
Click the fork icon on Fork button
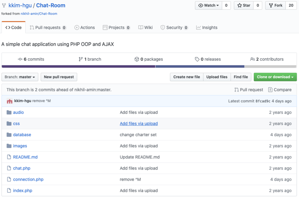(x=271, y=5)
